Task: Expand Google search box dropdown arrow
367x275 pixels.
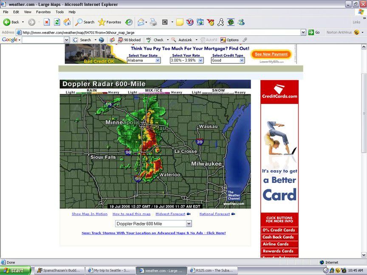Action: click(x=66, y=40)
